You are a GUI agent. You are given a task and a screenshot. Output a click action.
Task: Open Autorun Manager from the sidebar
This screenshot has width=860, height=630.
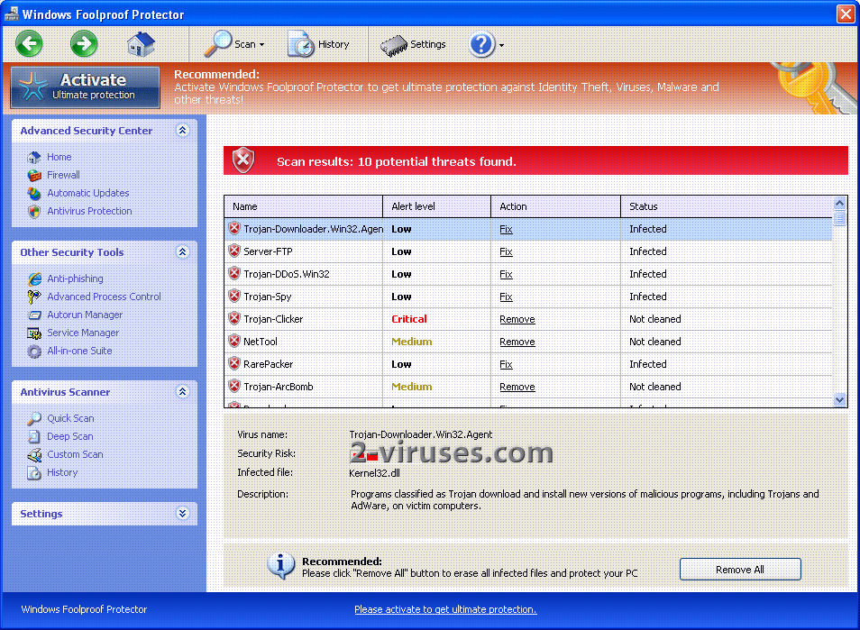(85, 315)
